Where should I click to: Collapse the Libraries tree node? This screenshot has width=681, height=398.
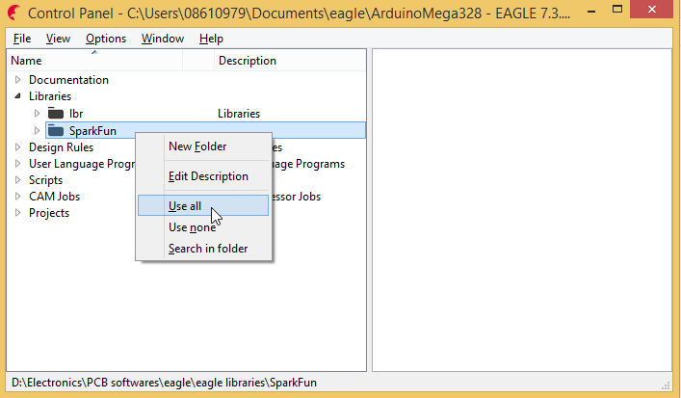[17, 96]
